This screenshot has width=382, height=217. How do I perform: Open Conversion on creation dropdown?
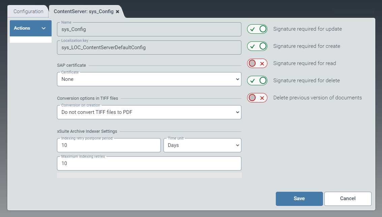149,112
